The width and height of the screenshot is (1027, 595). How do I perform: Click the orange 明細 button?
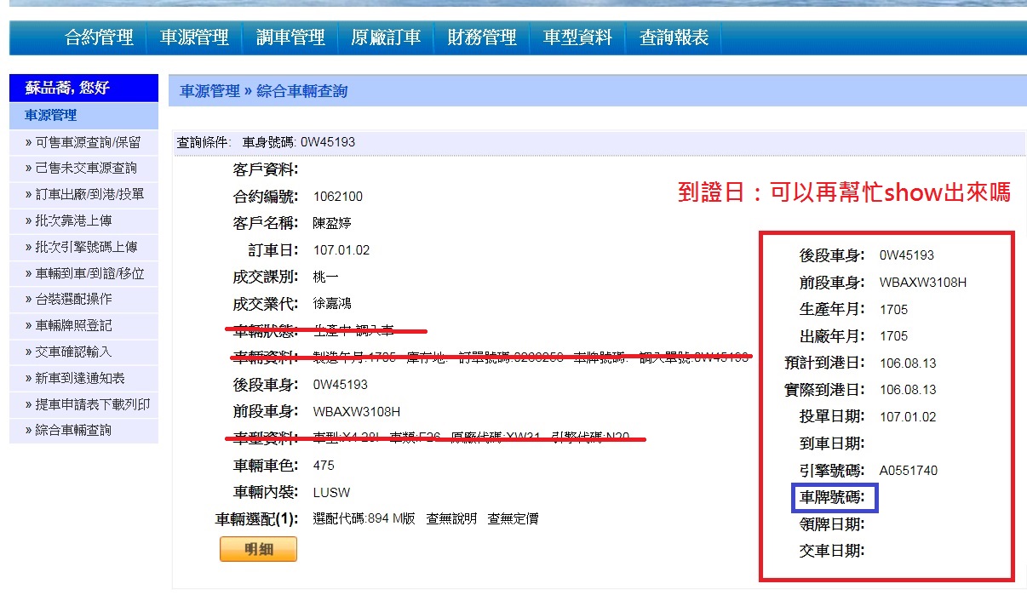tap(258, 550)
